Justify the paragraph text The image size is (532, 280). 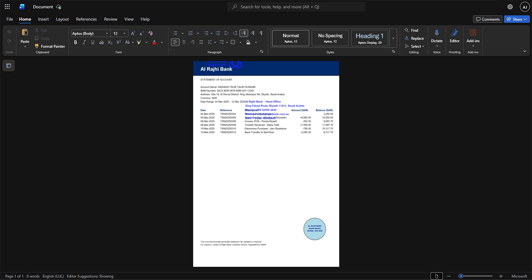[201, 42]
